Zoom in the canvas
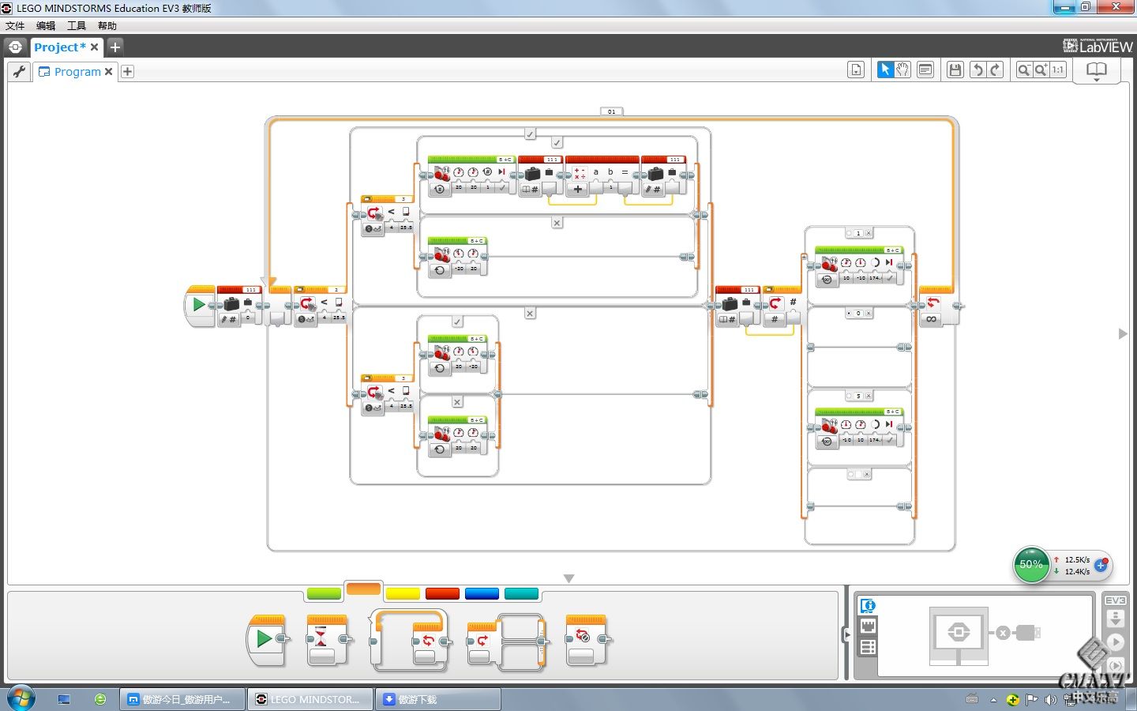Screen dimensions: 1137x711 pos(1041,70)
